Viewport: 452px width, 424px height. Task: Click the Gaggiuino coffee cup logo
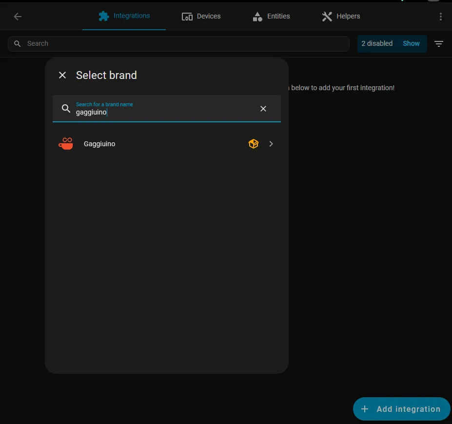coord(66,144)
